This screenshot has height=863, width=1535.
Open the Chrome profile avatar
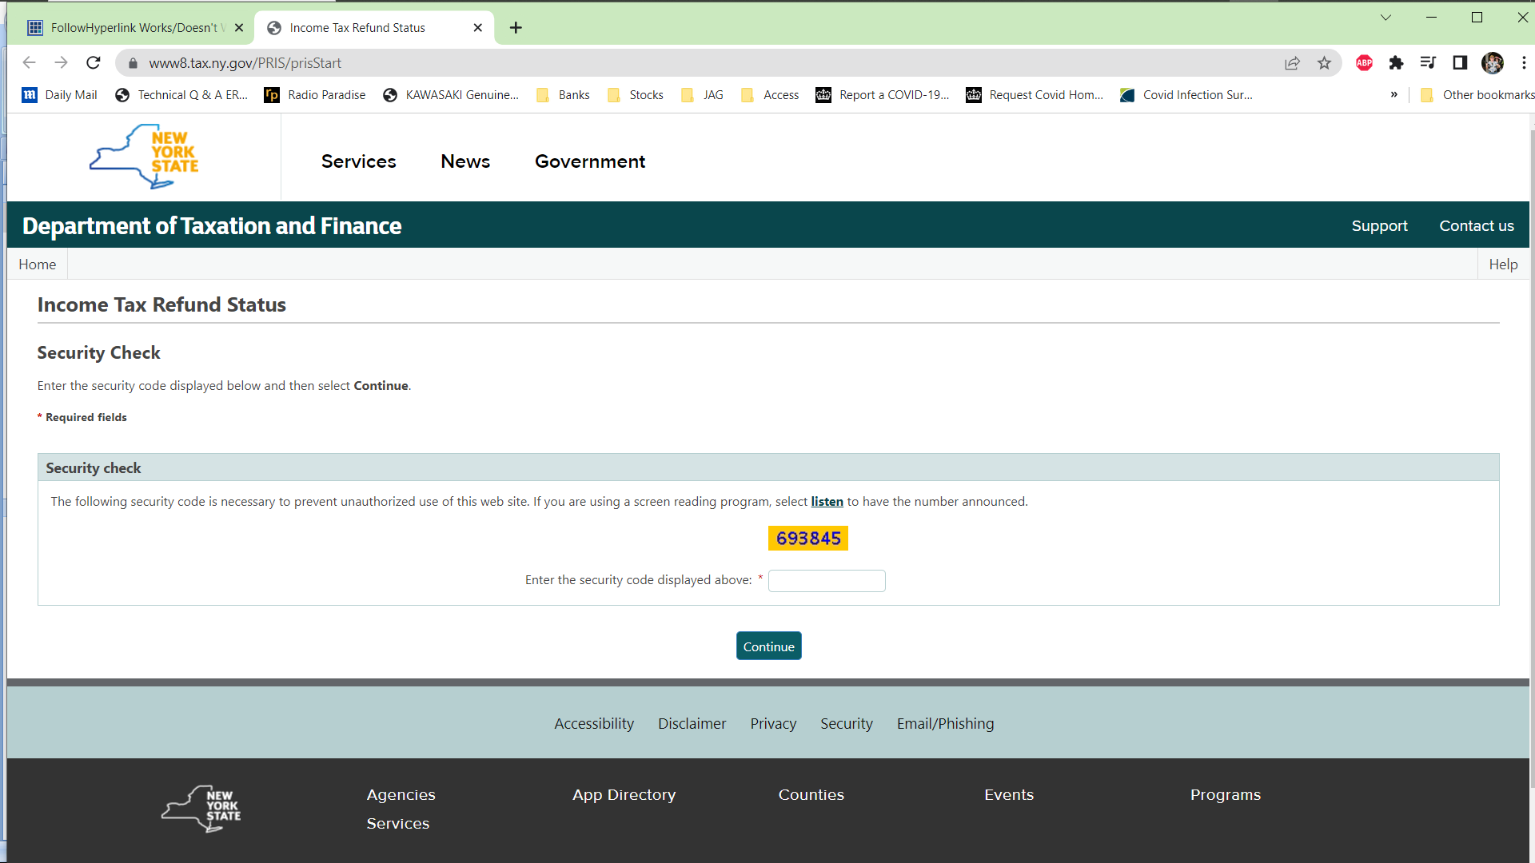coord(1492,63)
